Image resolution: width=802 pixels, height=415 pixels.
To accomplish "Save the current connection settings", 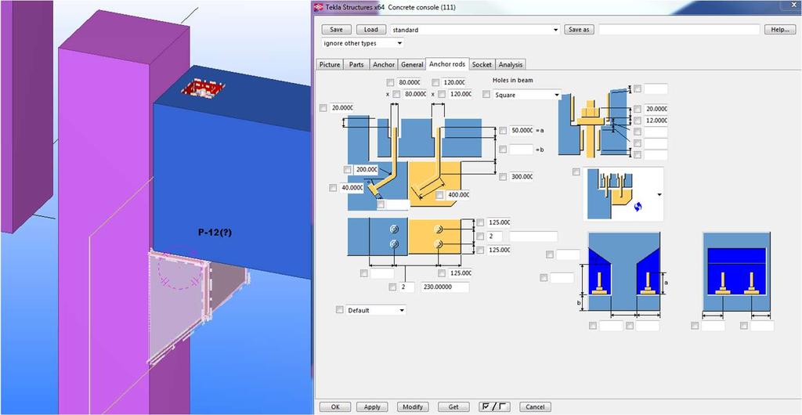I will [336, 30].
